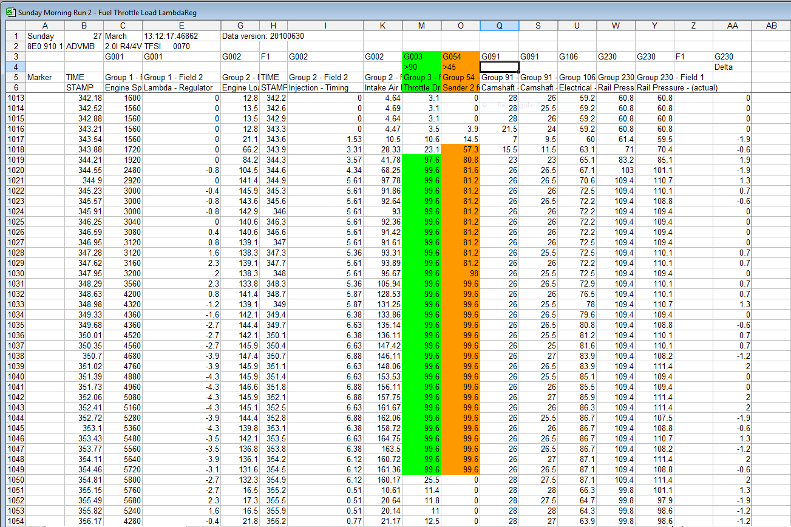Click the 'Delta' cell in column AA

point(732,67)
